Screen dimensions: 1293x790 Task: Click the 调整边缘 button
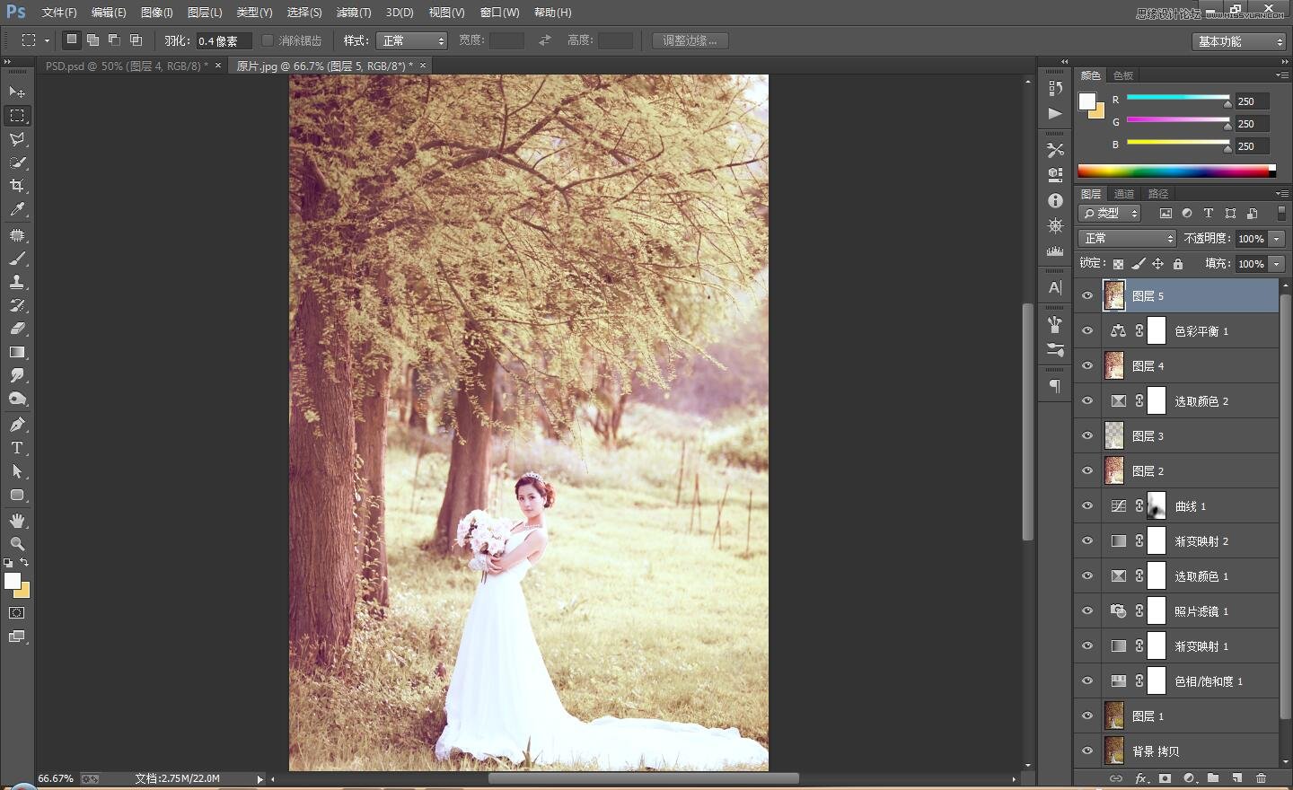click(690, 41)
